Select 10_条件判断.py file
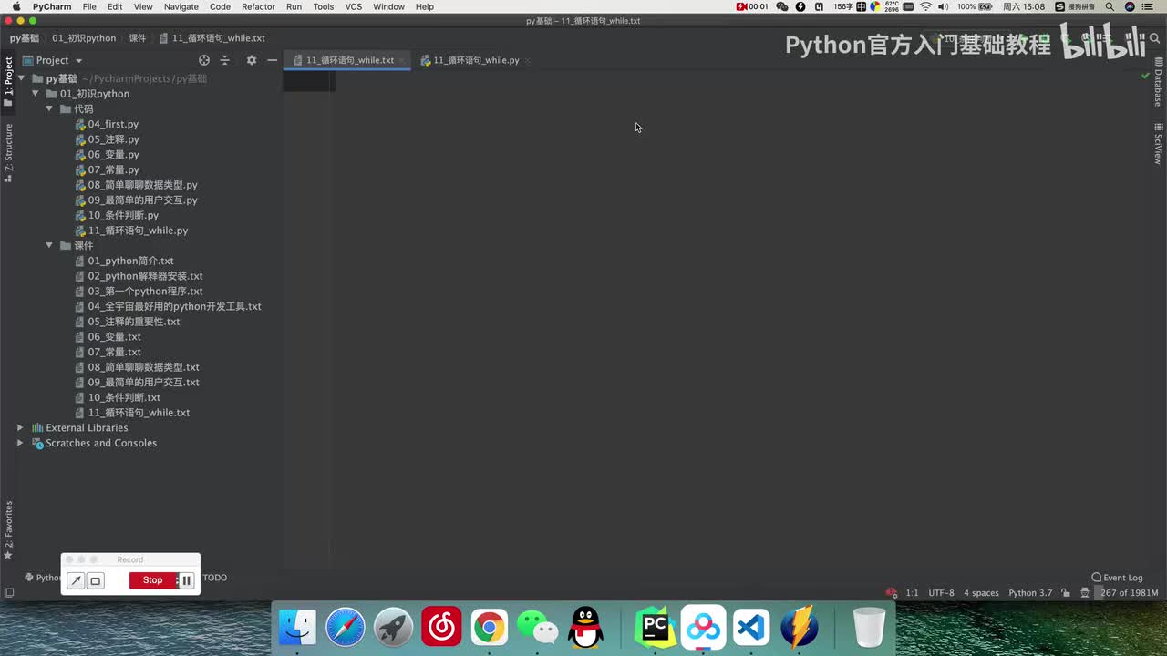 (117, 215)
